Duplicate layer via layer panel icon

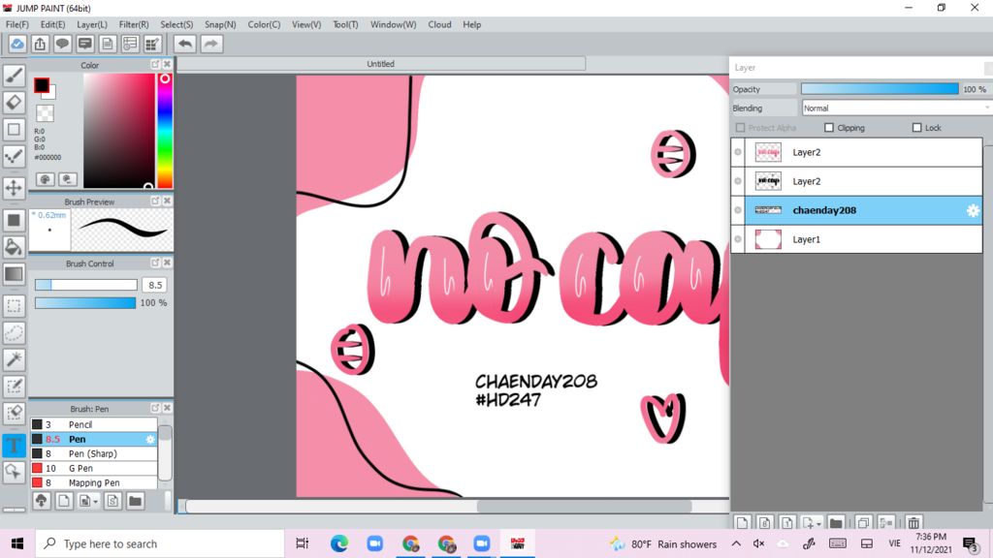pyautogui.click(x=863, y=522)
